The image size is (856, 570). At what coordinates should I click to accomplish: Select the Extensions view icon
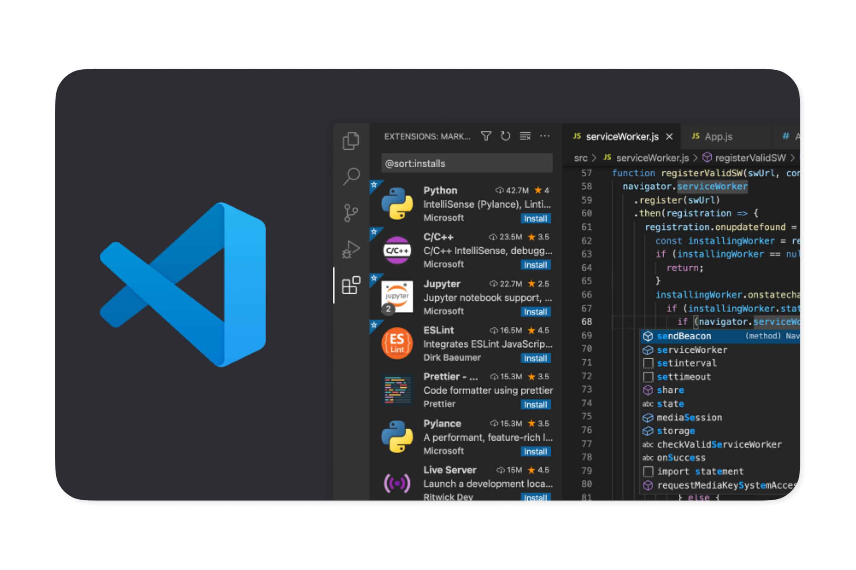351,286
